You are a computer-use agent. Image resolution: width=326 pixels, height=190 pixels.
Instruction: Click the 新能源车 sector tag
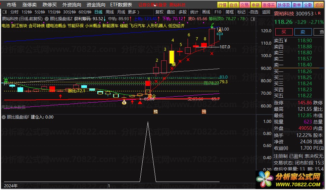pyautogui.click(x=110, y=26)
